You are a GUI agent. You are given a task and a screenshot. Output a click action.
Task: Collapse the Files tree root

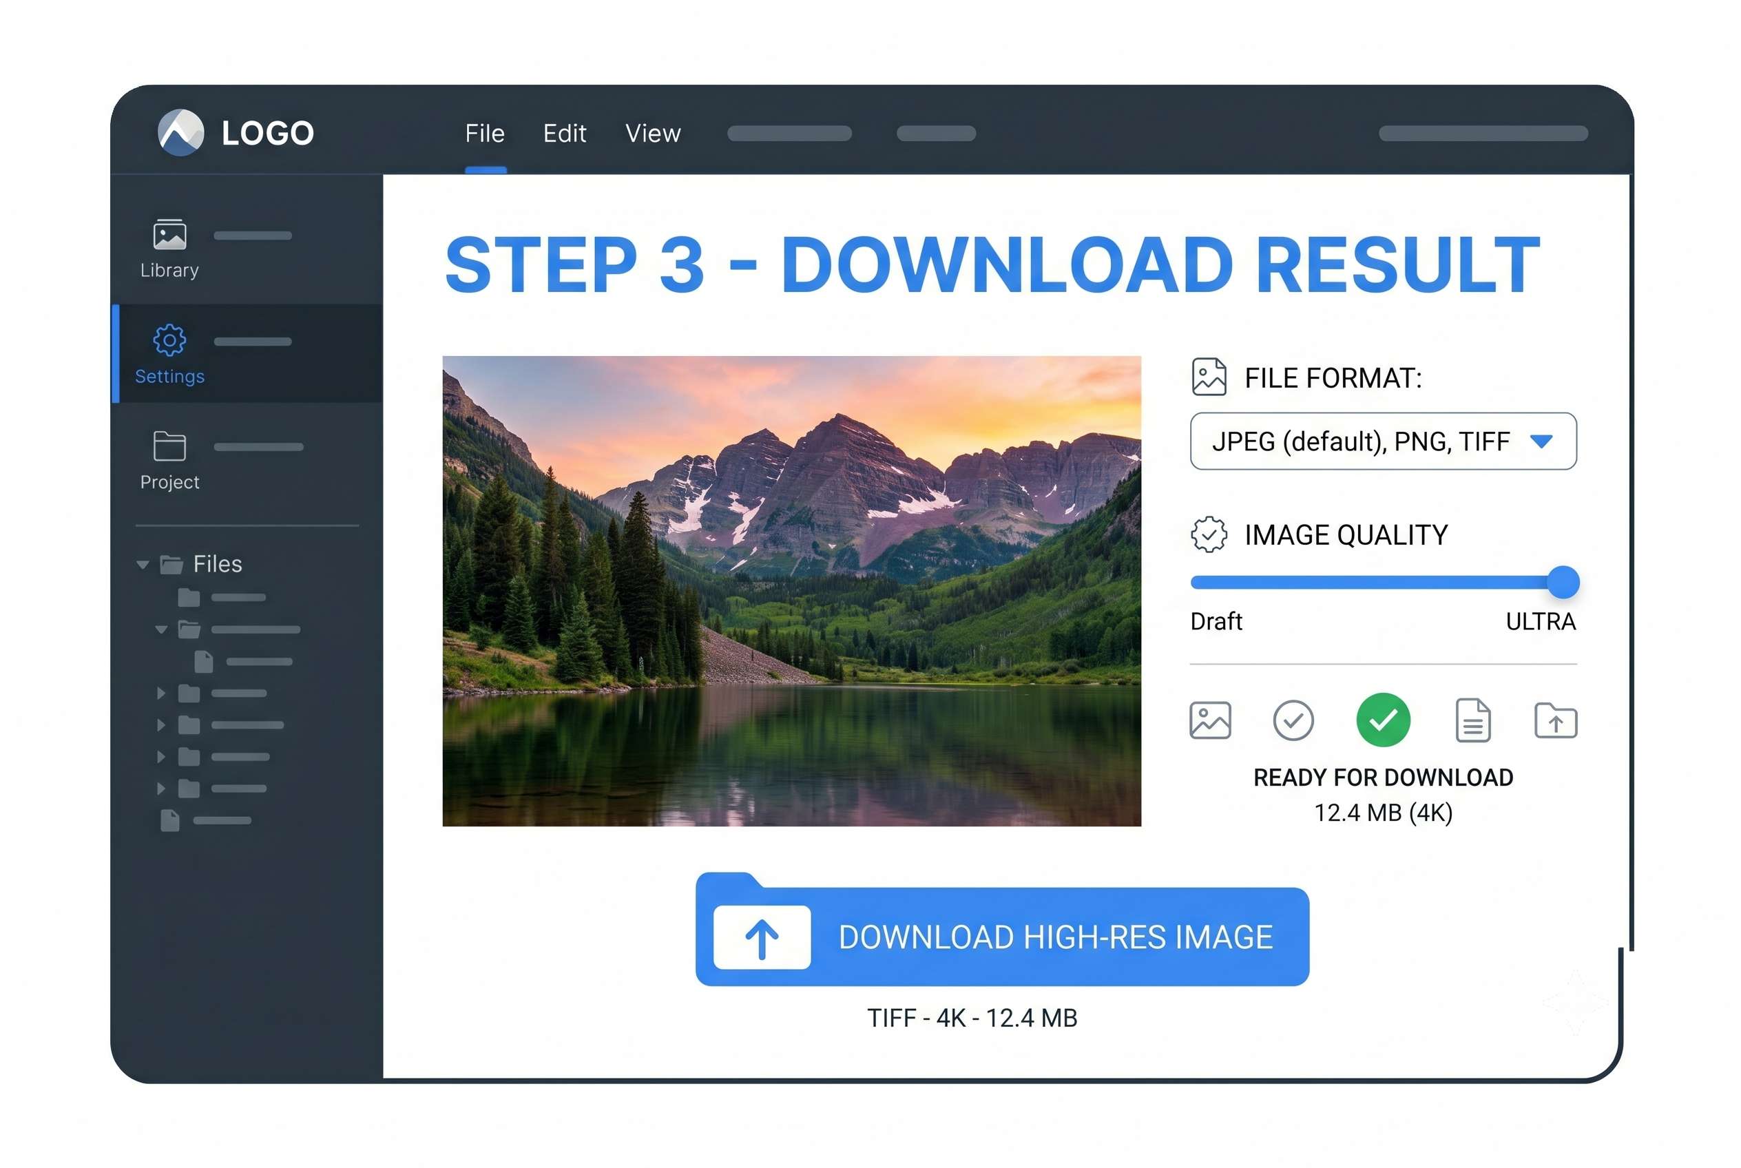tap(143, 565)
